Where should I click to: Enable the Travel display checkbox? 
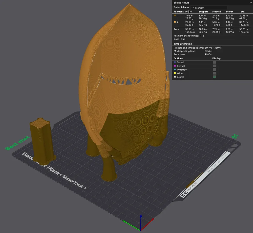pyautogui.click(x=215, y=62)
